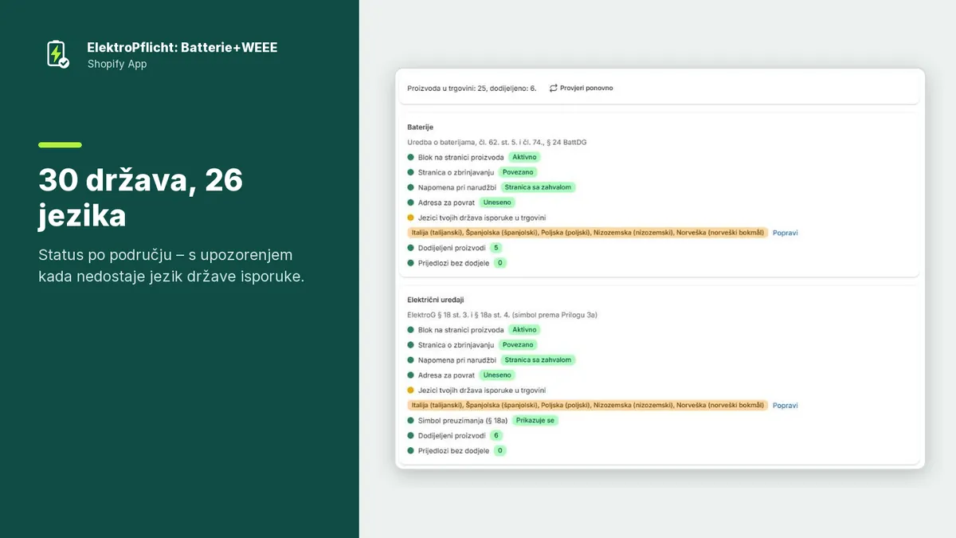
Task: Click the Uneseno badge under Baterije
Action: click(496, 202)
